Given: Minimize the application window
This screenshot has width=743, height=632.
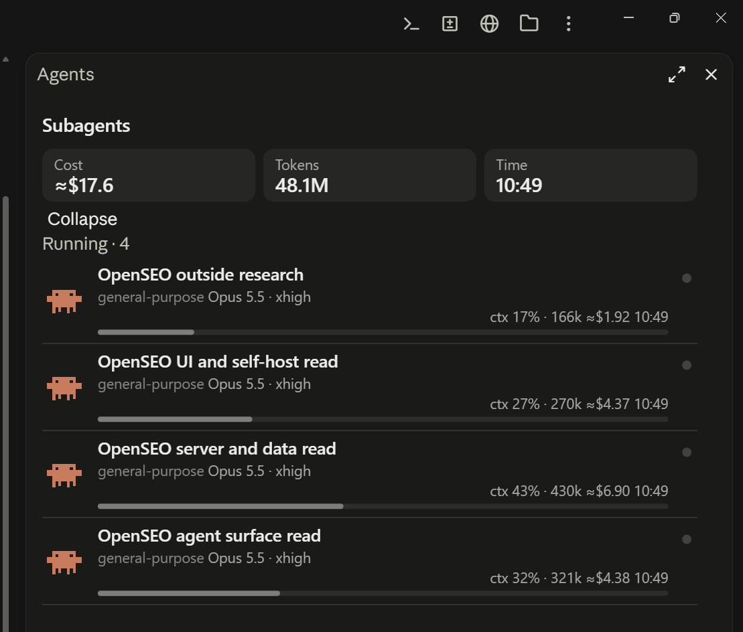Looking at the screenshot, I should coord(628,17).
